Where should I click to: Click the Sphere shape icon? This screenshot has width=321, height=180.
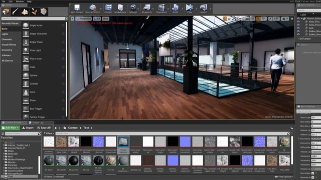pos(26,75)
